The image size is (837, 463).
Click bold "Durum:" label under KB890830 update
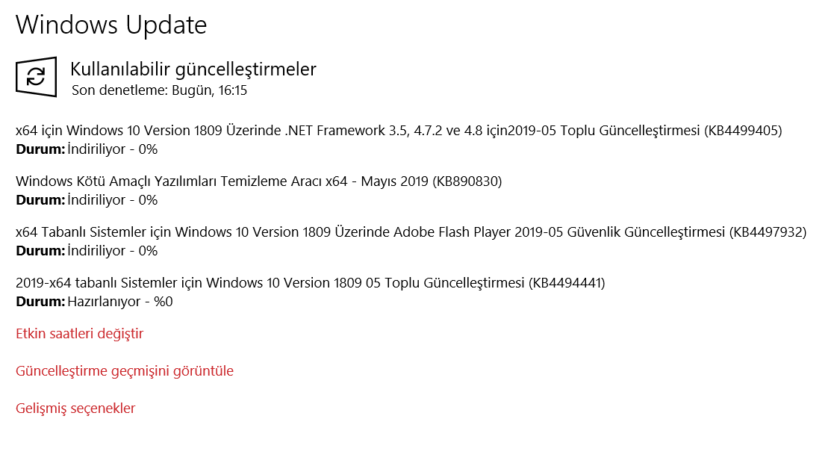point(40,200)
